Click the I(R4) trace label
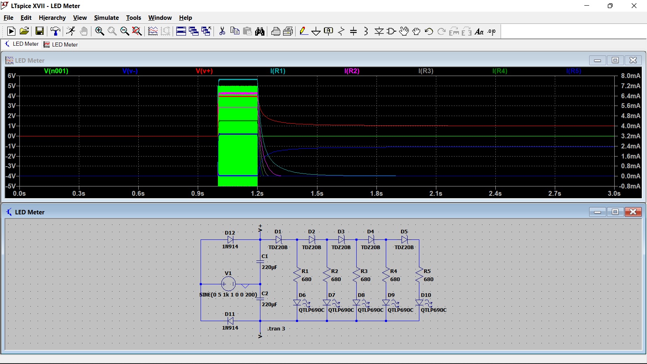 [x=500, y=71]
